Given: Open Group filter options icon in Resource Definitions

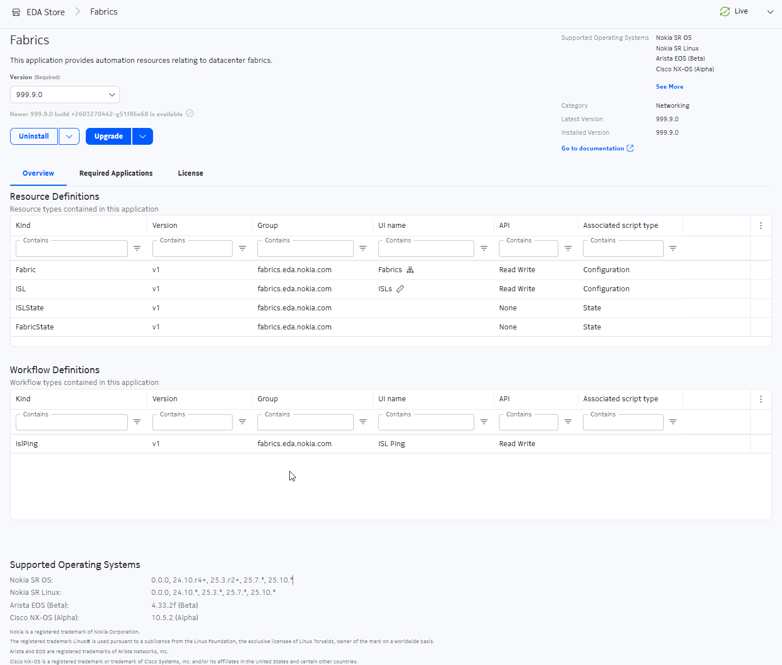Looking at the screenshot, I should pos(363,248).
